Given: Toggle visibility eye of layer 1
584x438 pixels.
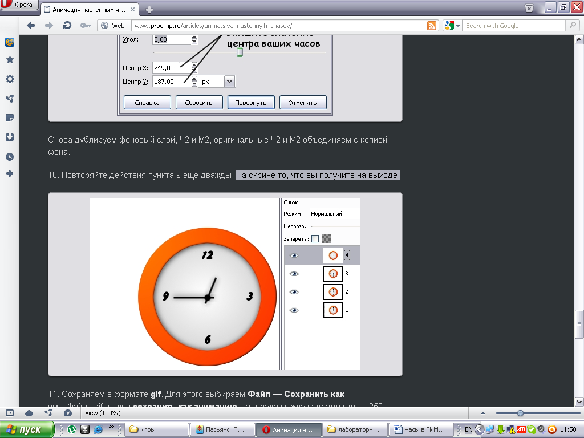Looking at the screenshot, I should coord(294,310).
